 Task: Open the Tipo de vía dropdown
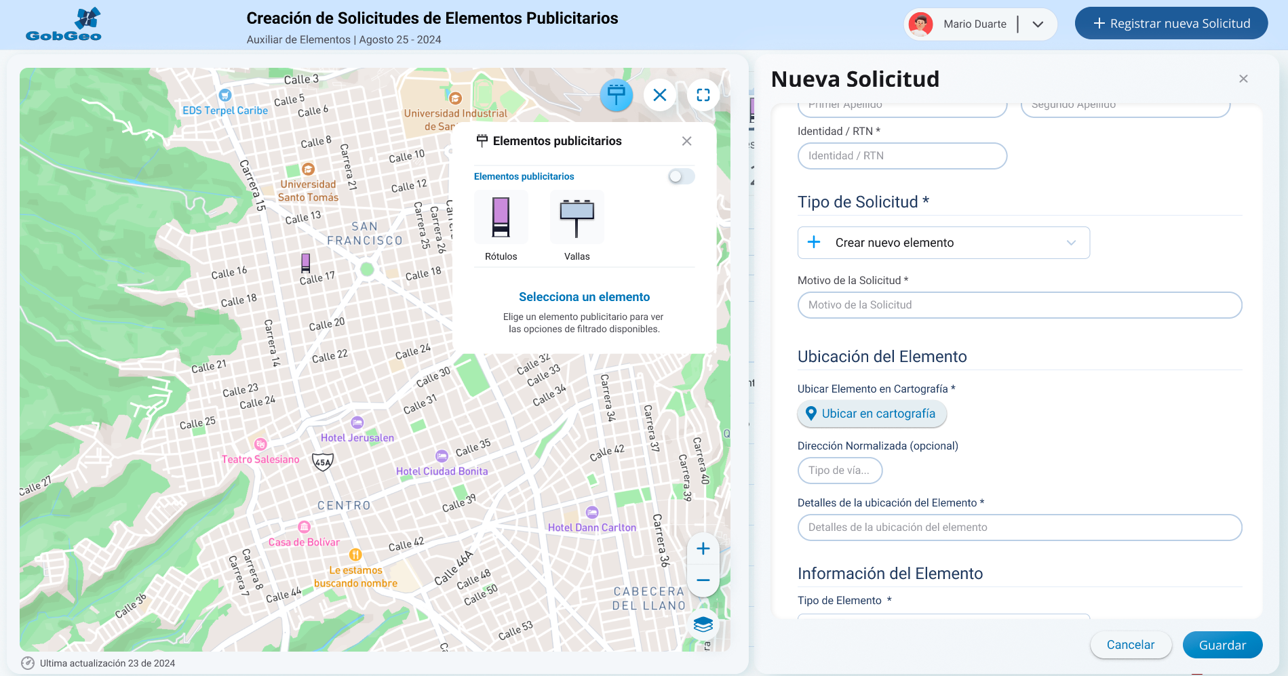[840, 471]
